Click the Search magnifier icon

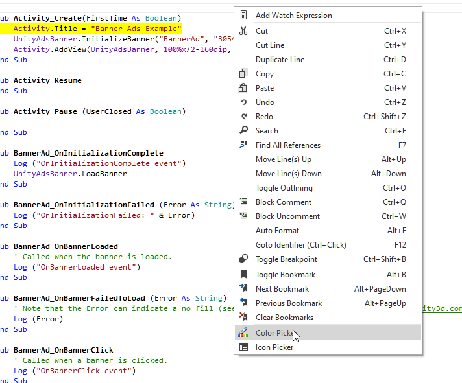[243, 130]
